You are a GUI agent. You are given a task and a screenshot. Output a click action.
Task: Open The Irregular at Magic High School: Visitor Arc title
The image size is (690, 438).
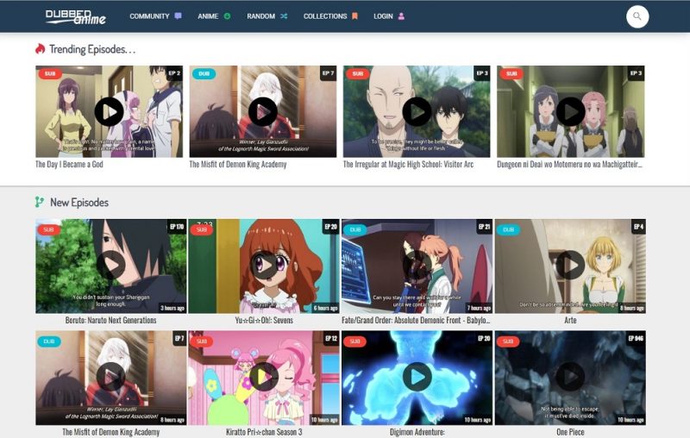(408, 164)
